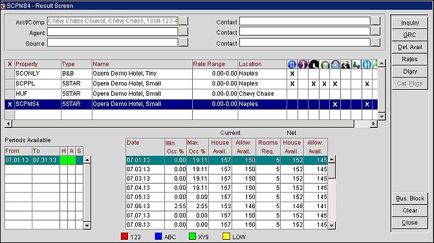
Task: Click the Inquiry button
Action: (410, 23)
